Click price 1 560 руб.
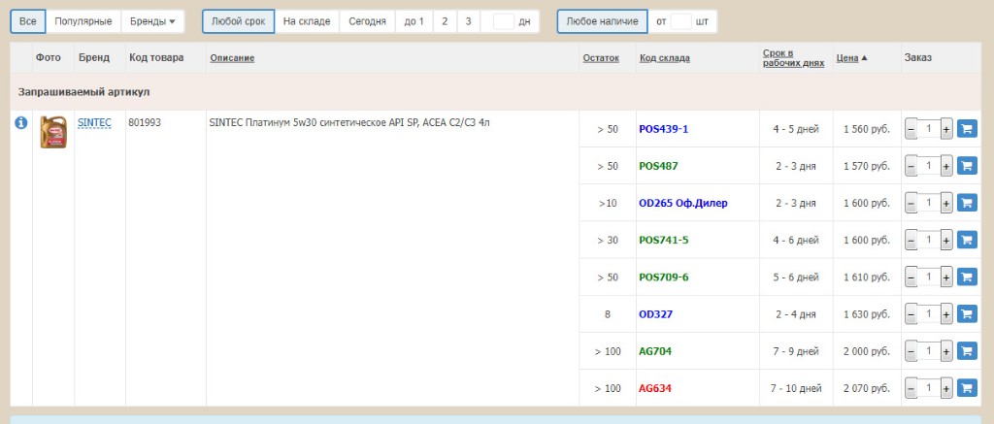 867,129
